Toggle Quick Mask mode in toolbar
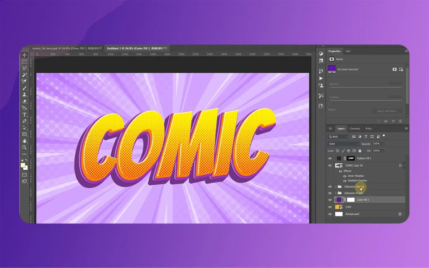 tap(24, 175)
